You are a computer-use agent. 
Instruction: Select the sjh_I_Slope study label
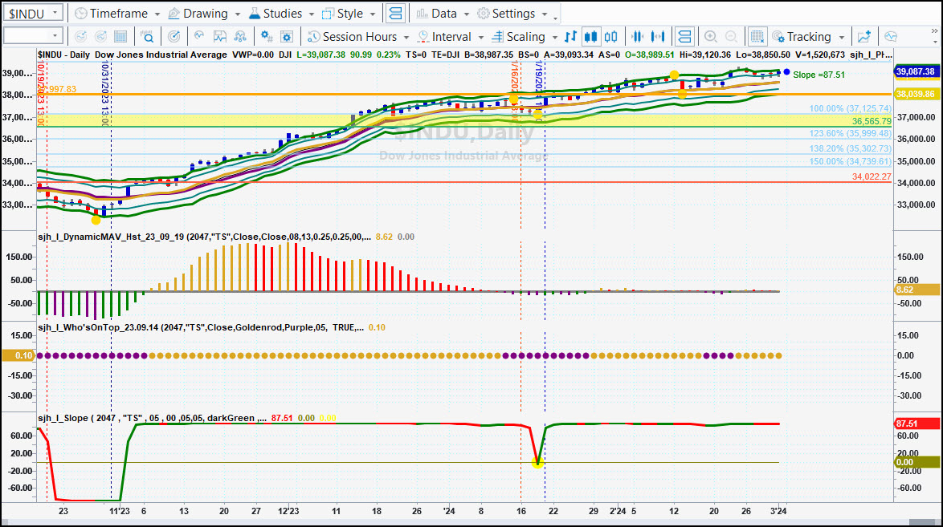pos(152,418)
